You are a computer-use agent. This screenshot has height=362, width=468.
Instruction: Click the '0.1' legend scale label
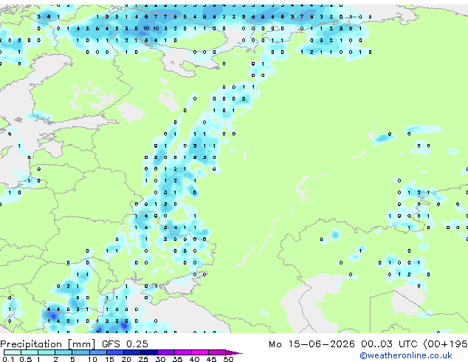pyautogui.click(x=8, y=359)
